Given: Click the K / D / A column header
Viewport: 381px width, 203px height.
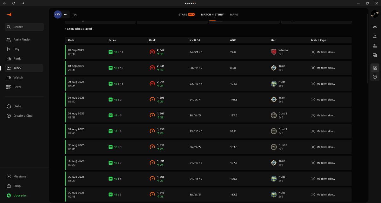Looking at the screenshot, I should point(195,40).
